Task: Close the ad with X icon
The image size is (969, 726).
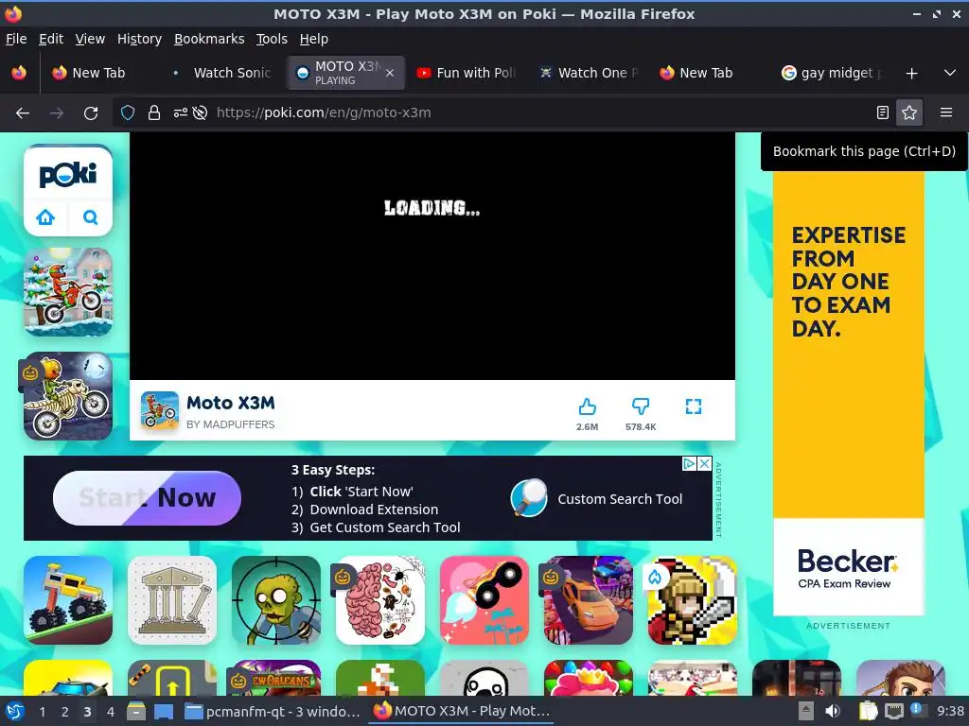Action: tap(704, 463)
